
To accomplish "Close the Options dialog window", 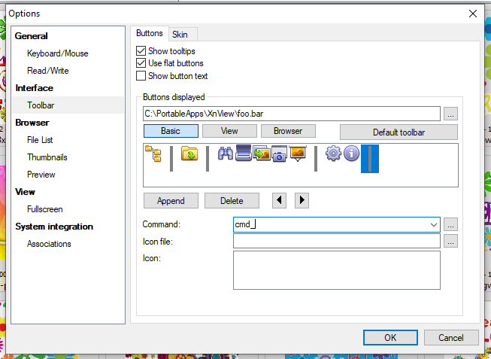I will (473, 14).
